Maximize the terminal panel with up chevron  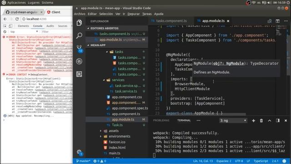[270, 121]
